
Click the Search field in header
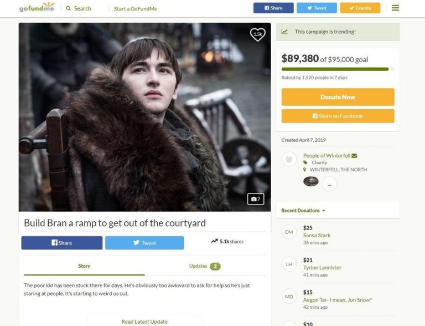(79, 8)
